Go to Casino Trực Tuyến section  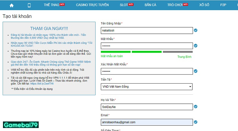(x=92, y=5)
